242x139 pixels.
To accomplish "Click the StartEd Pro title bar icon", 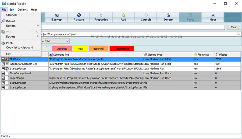I will coord(4,3).
